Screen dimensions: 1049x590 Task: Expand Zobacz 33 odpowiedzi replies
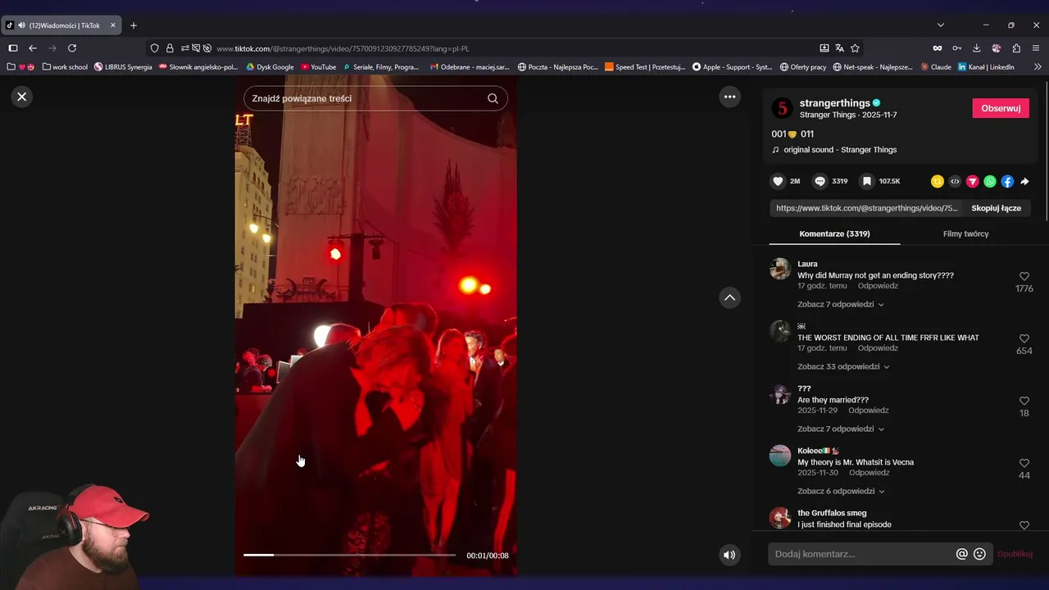(x=843, y=366)
